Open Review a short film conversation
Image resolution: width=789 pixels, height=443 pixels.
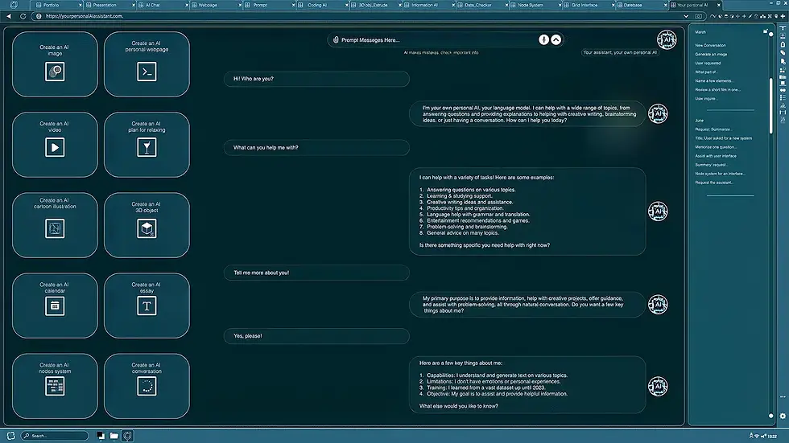[718, 90]
